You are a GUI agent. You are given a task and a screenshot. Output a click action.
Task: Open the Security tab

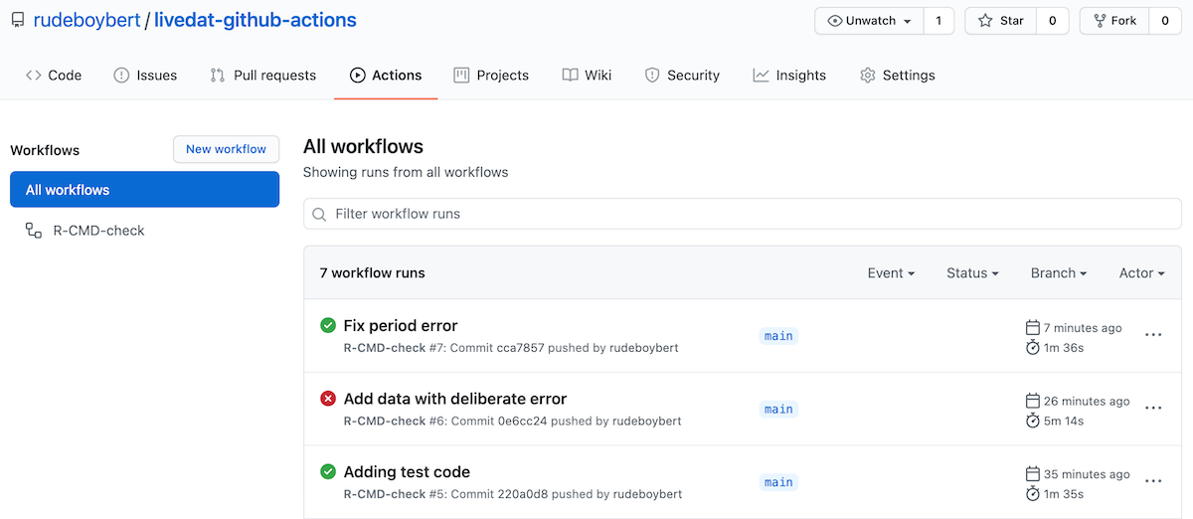tap(682, 76)
